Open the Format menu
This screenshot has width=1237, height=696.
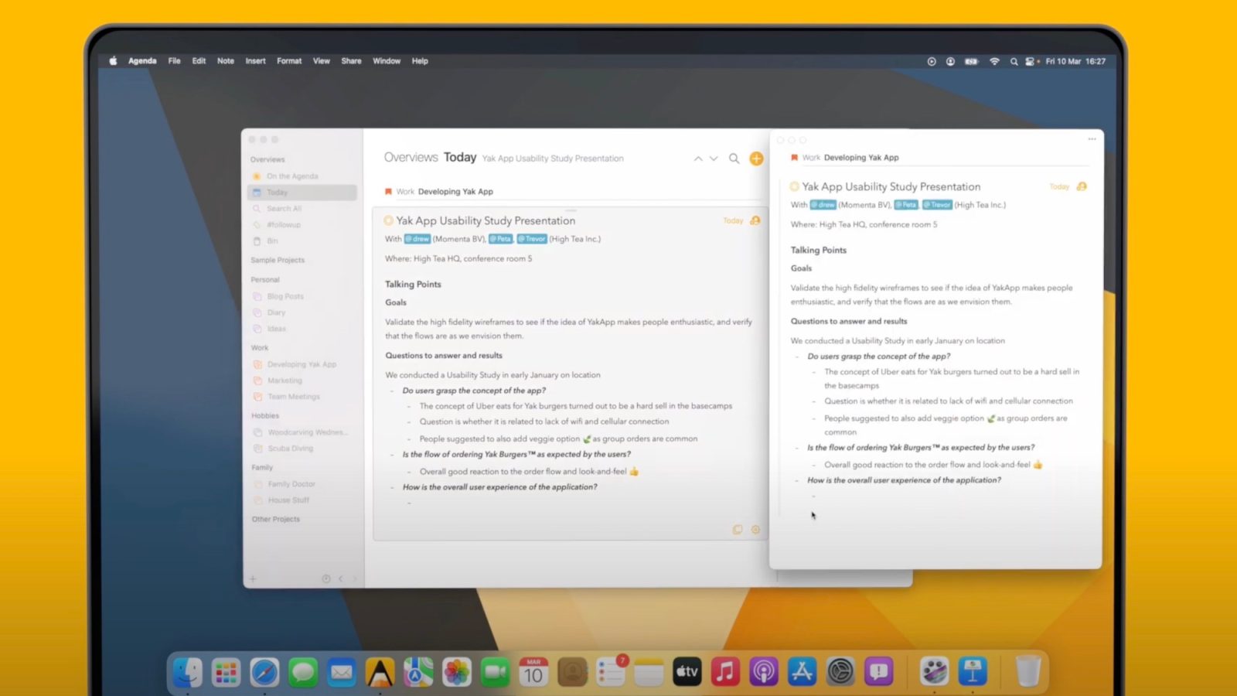289,61
